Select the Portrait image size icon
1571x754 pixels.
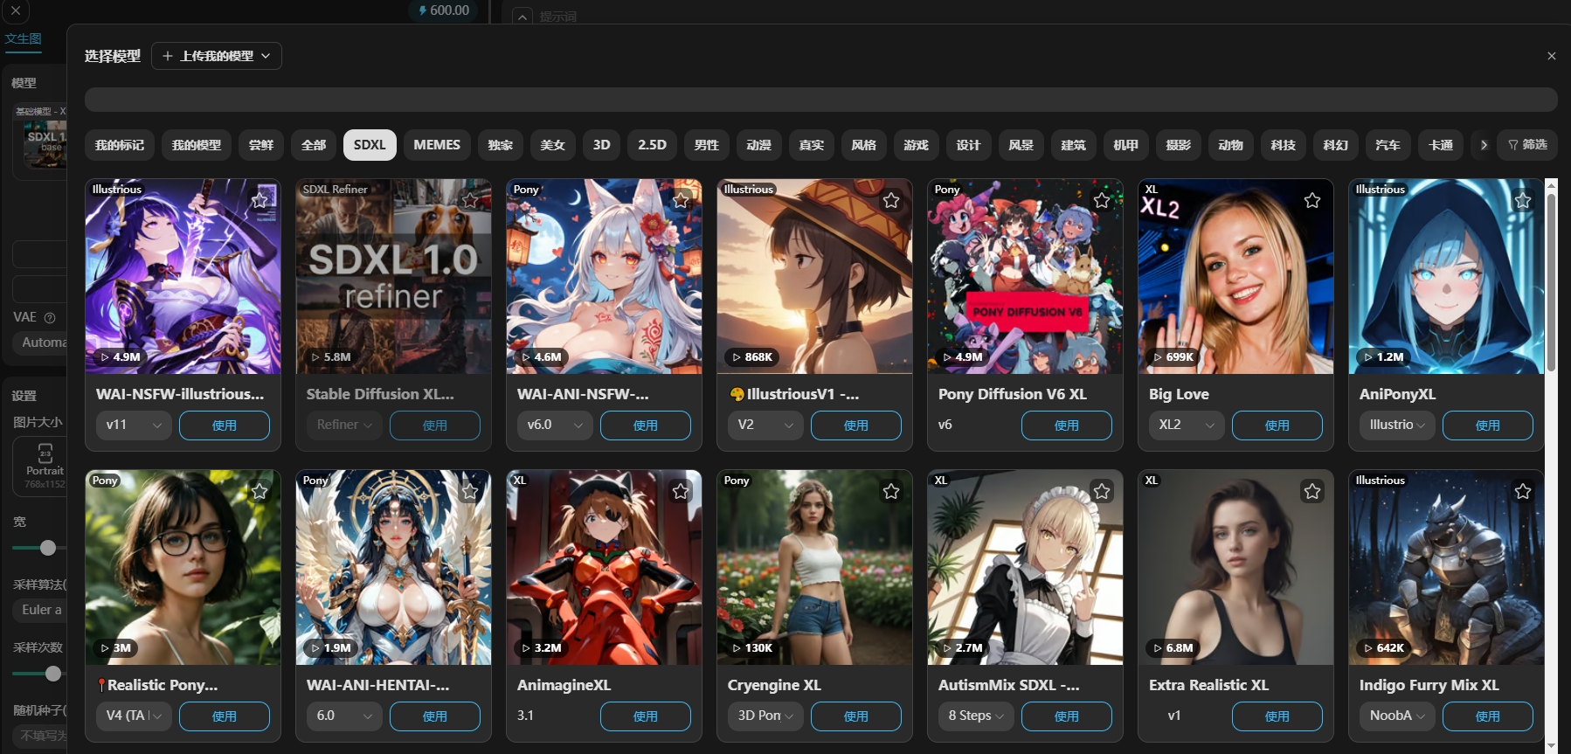coord(45,453)
